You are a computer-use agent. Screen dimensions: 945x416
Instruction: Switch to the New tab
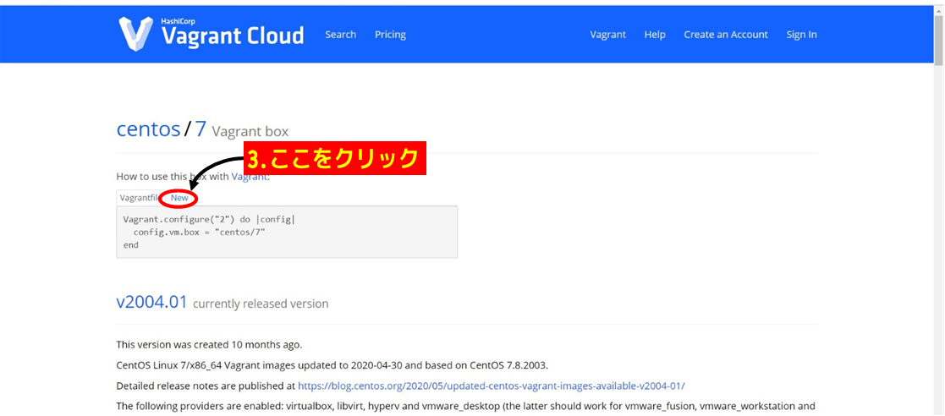(179, 198)
